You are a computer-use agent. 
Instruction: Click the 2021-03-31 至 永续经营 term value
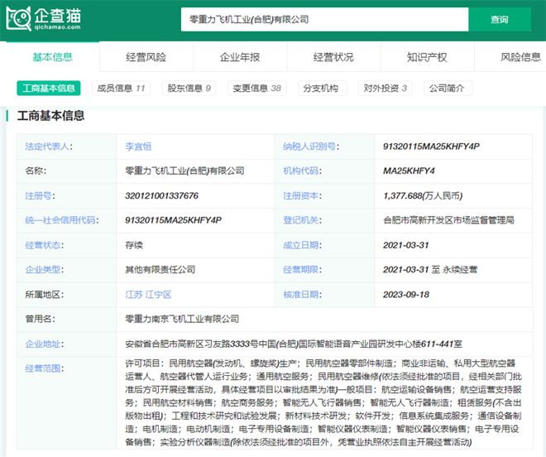(430, 269)
